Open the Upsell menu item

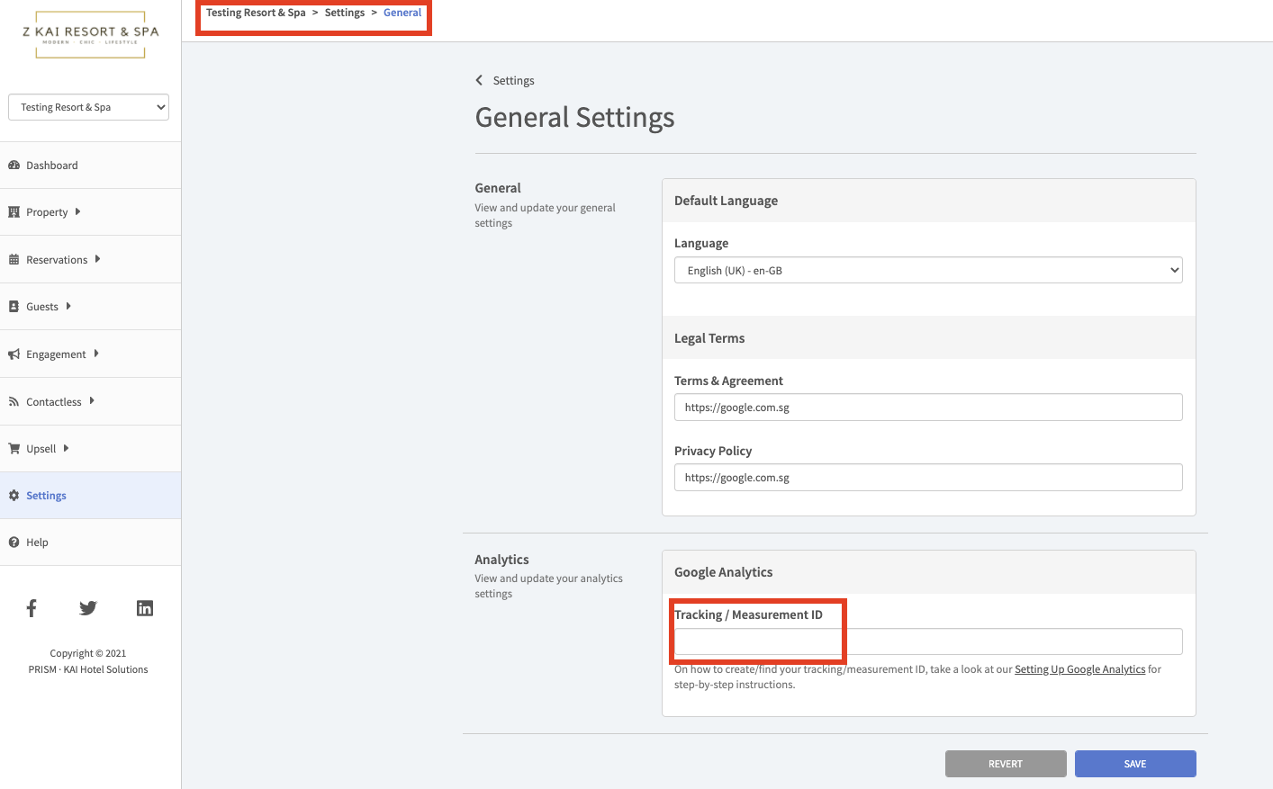[x=41, y=449]
